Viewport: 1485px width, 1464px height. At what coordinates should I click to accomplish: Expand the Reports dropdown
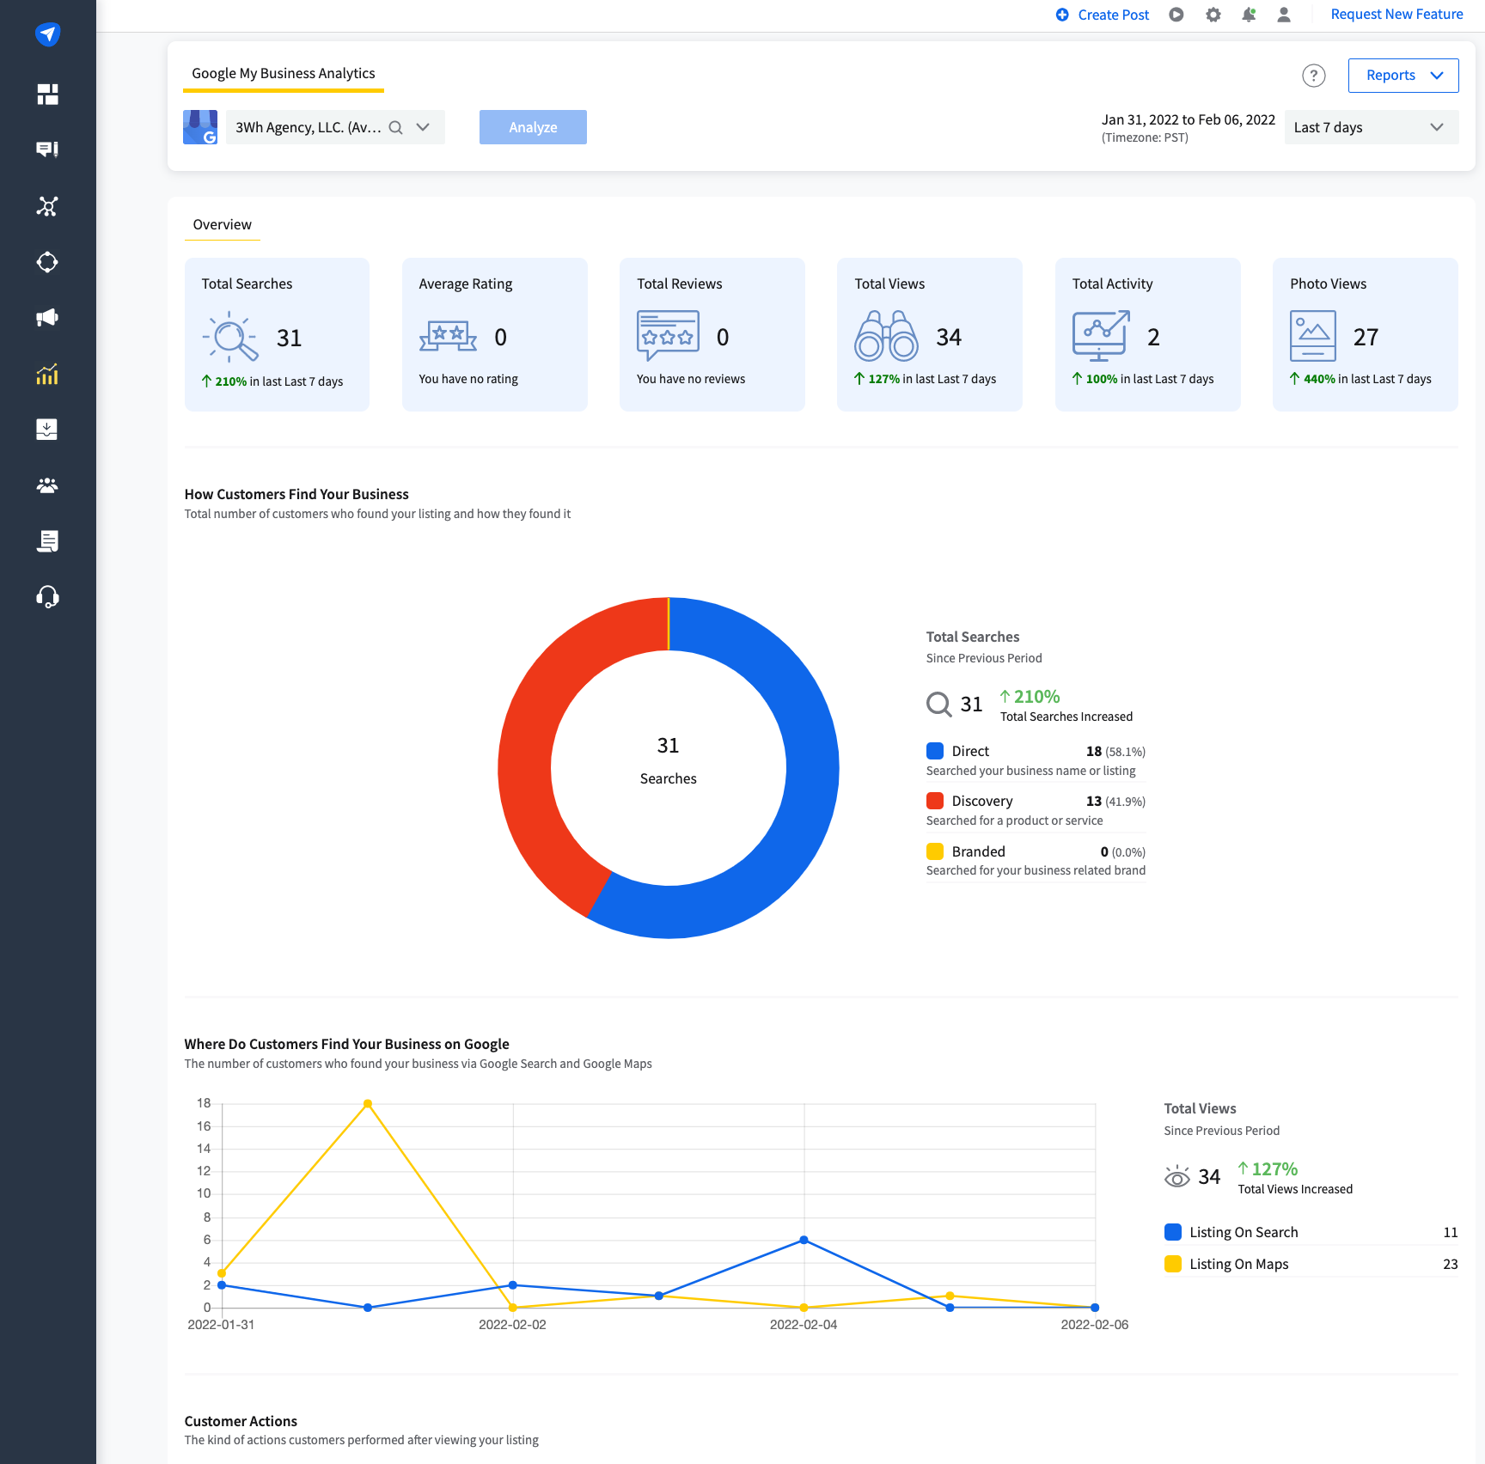tap(1402, 76)
